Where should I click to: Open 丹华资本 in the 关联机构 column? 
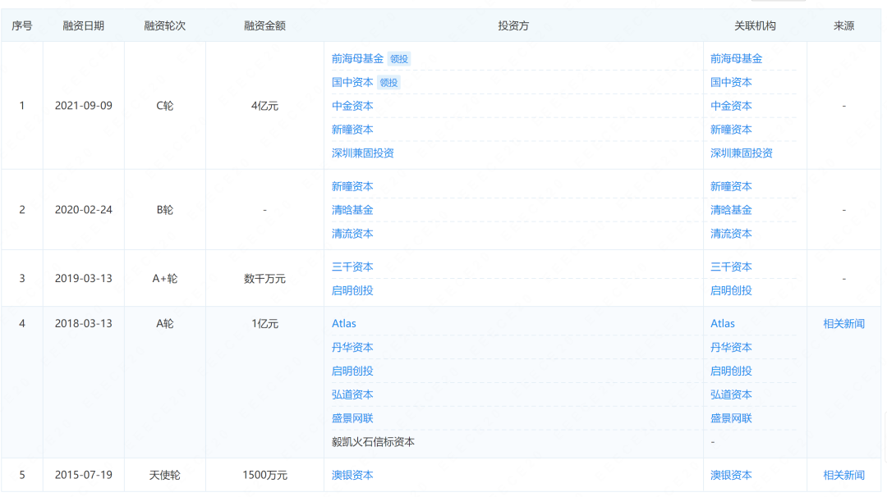pyautogui.click(x=731, y=348)
